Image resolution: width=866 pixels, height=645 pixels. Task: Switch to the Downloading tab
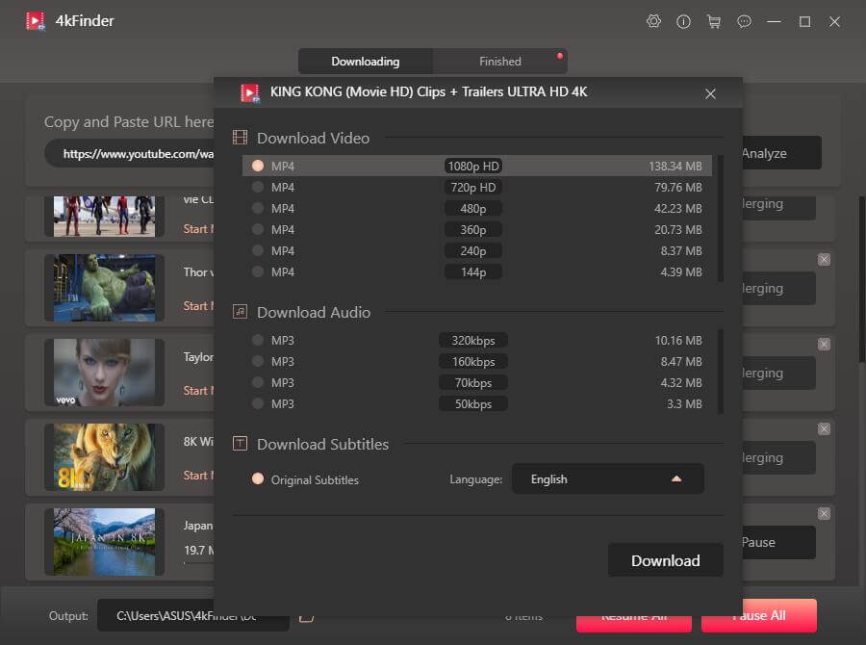[365, 62]
